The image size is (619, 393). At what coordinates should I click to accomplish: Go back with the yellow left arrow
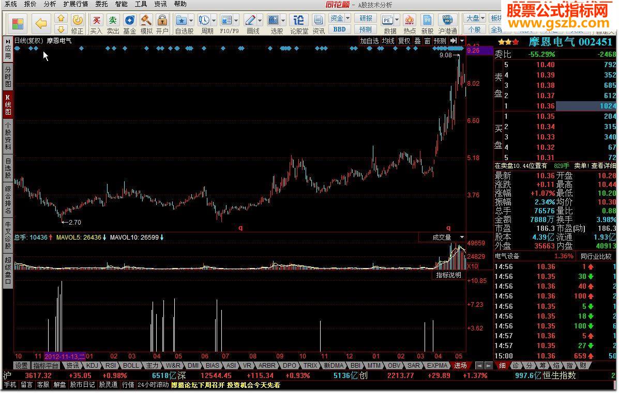(x=41, y=24)
